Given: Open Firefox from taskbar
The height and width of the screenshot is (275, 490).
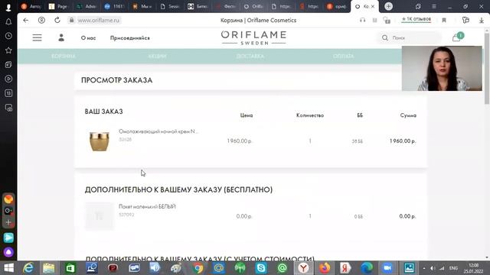Looking at the screenshot, I should tap(325, 268).
